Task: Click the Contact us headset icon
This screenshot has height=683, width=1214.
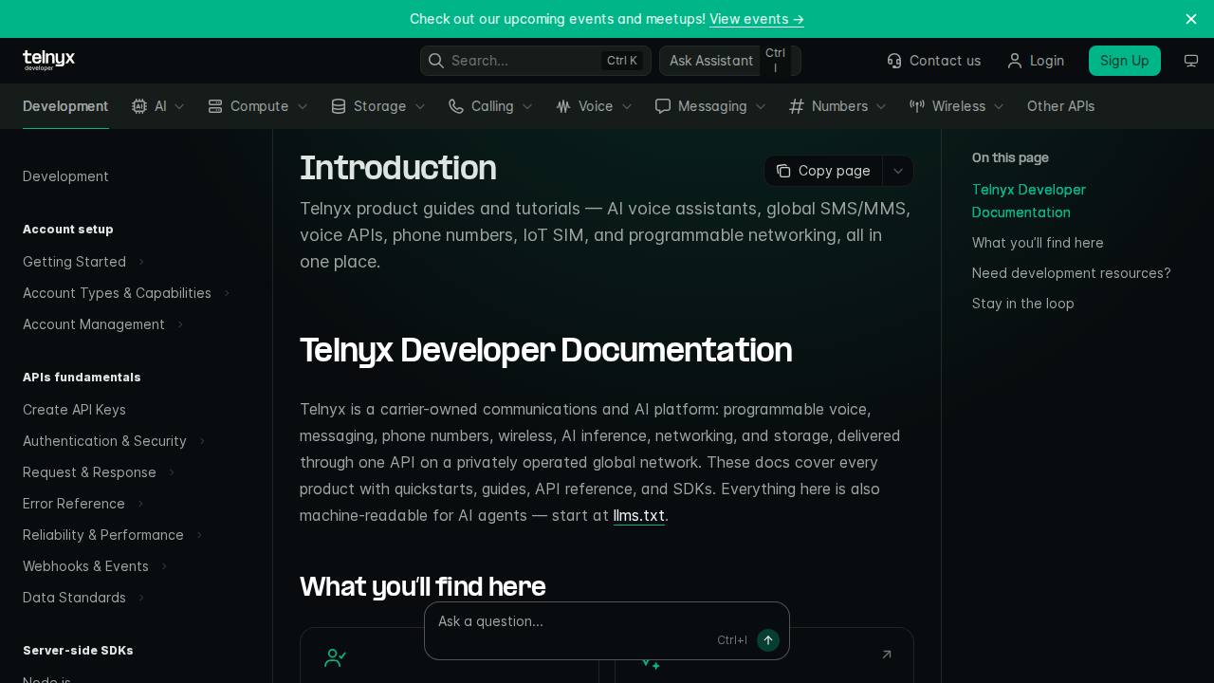Action: tap(894, 61)
